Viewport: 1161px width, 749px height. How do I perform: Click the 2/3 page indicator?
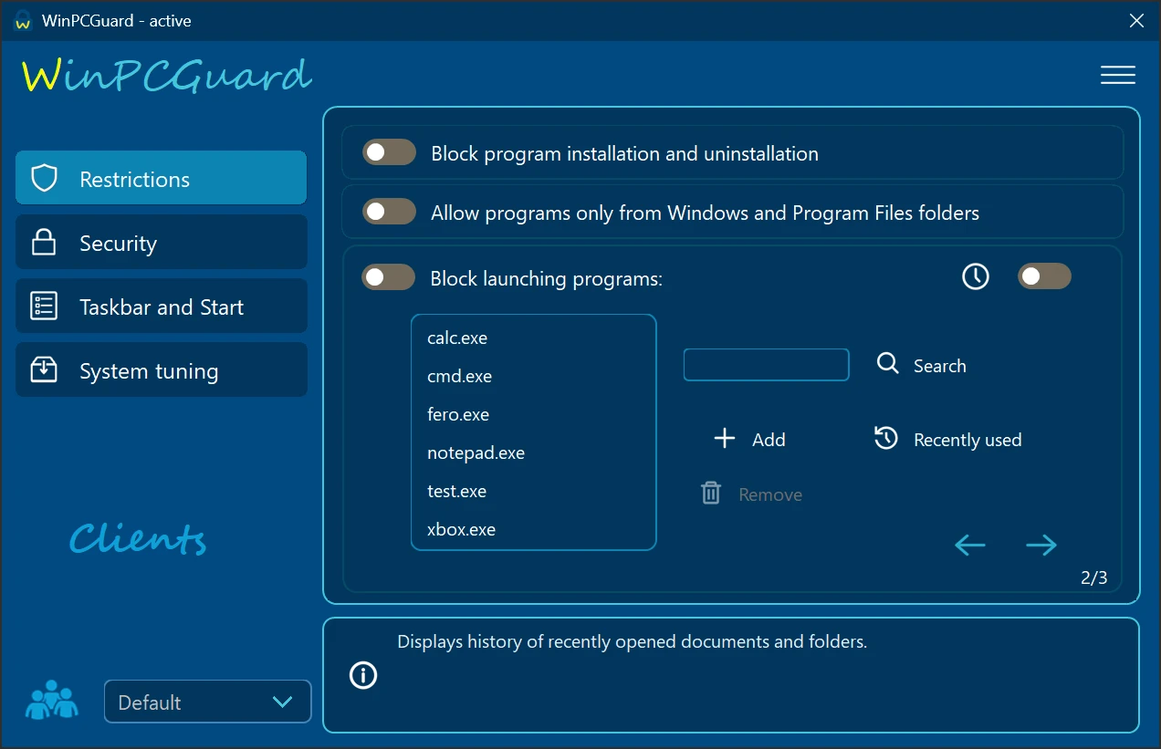click(1093, 577)
